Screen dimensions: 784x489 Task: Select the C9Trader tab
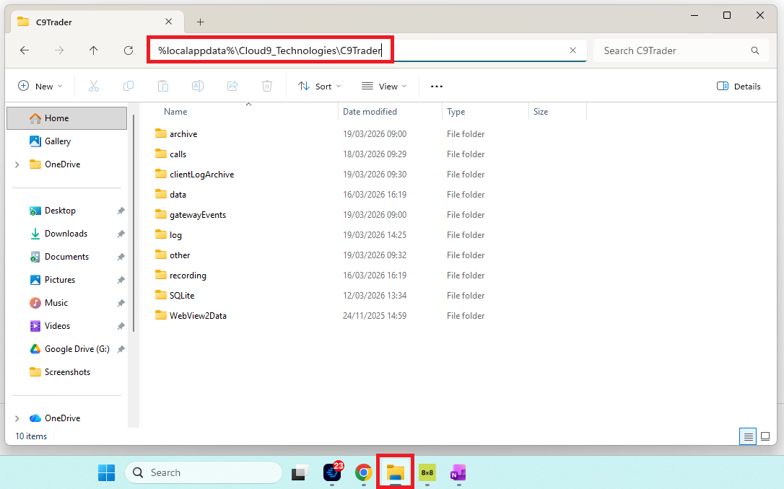coord(95,22)
